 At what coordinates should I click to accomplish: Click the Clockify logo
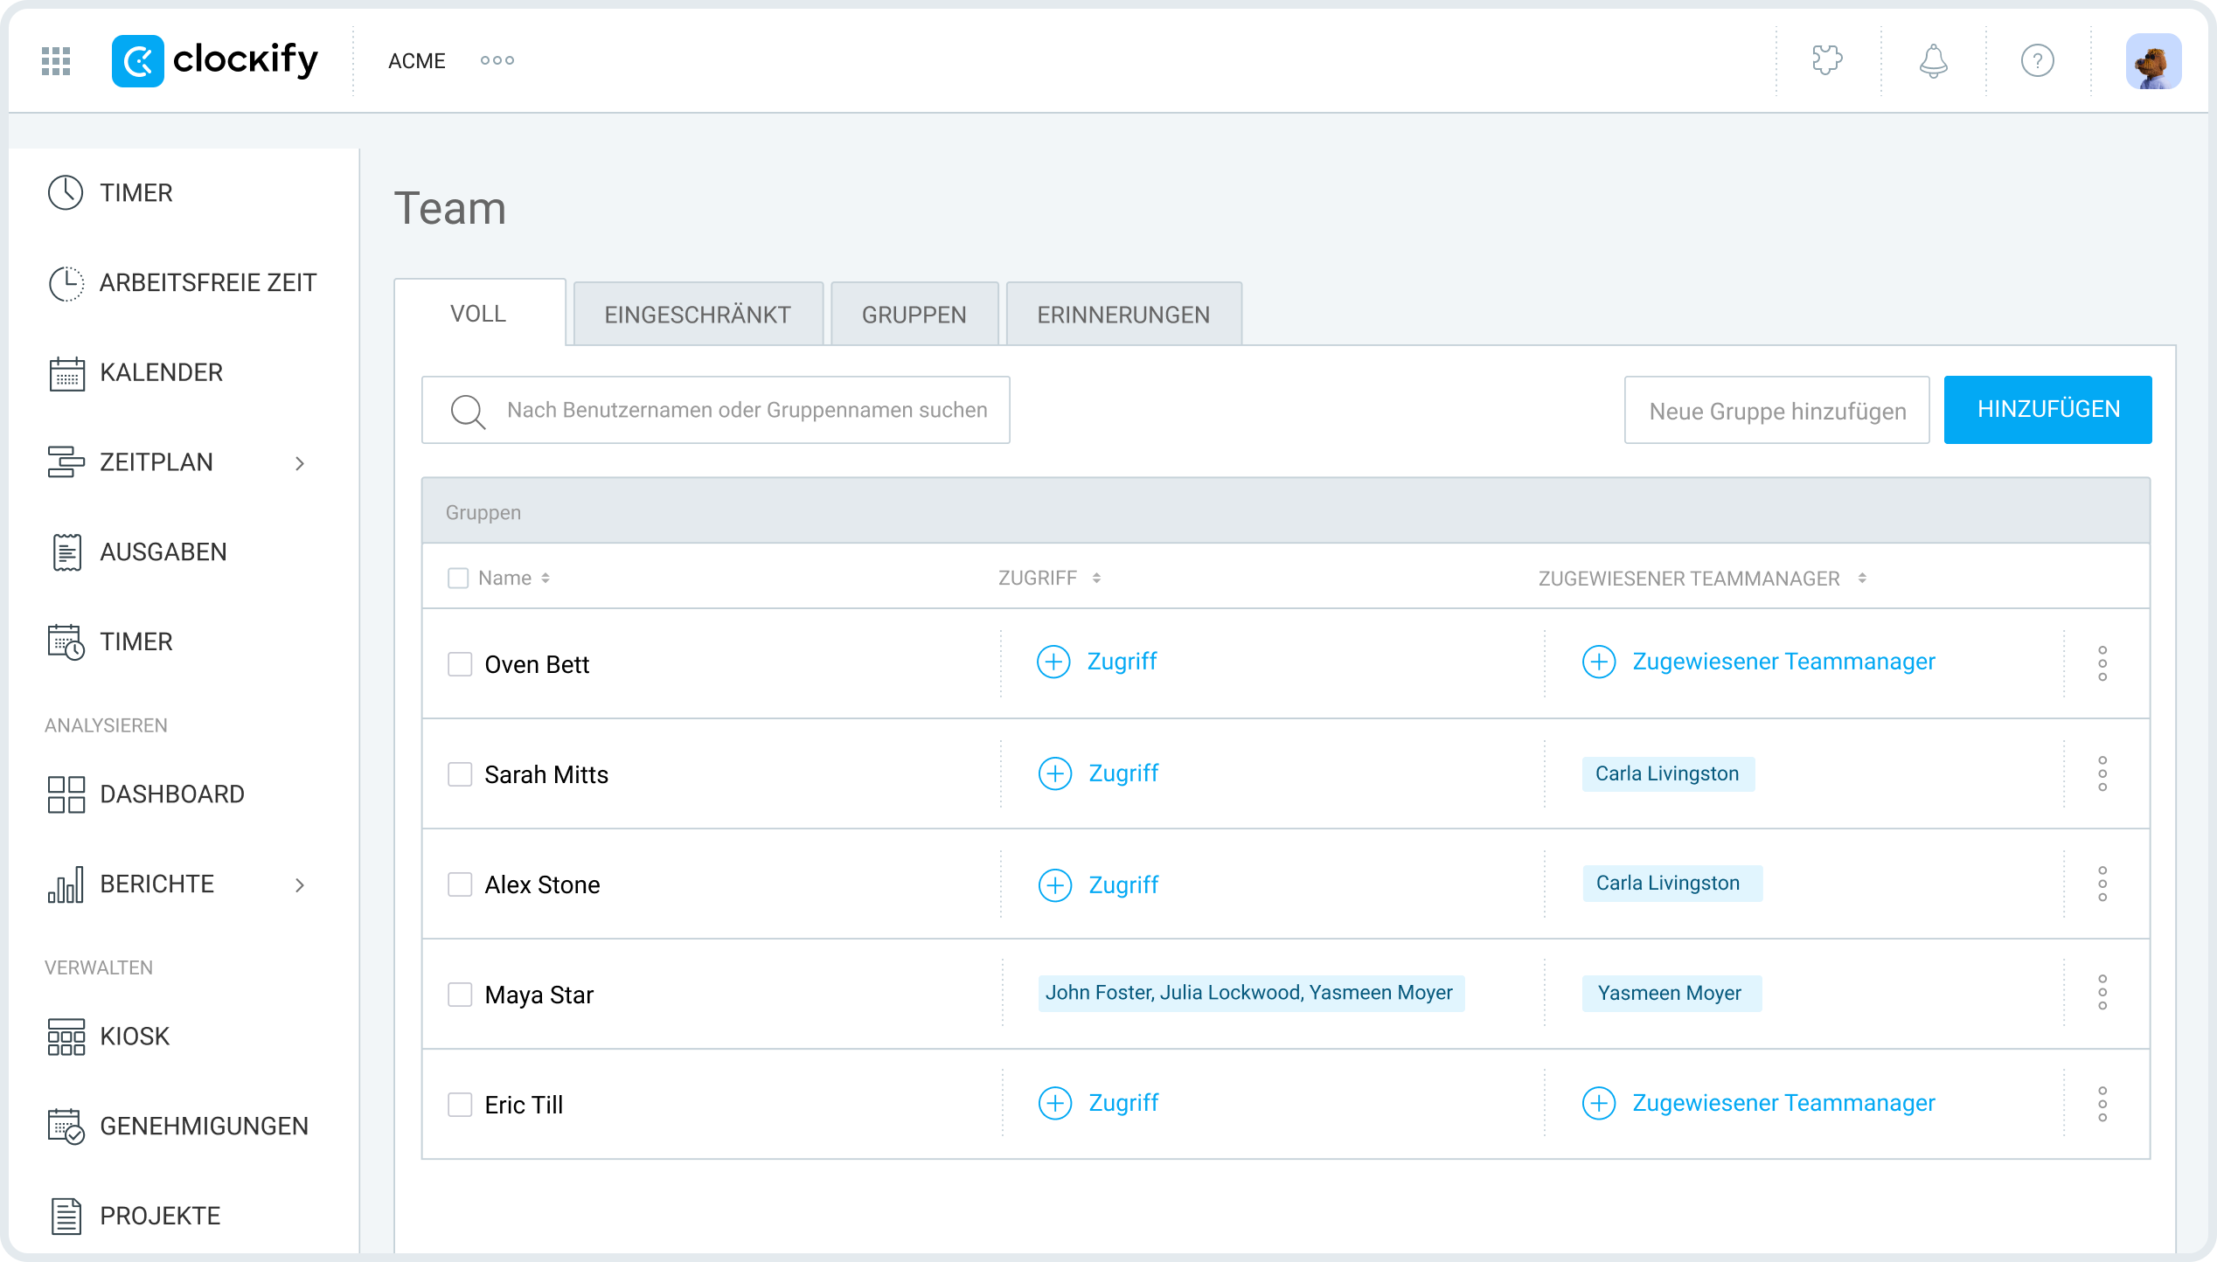click(x=215, y=60)
